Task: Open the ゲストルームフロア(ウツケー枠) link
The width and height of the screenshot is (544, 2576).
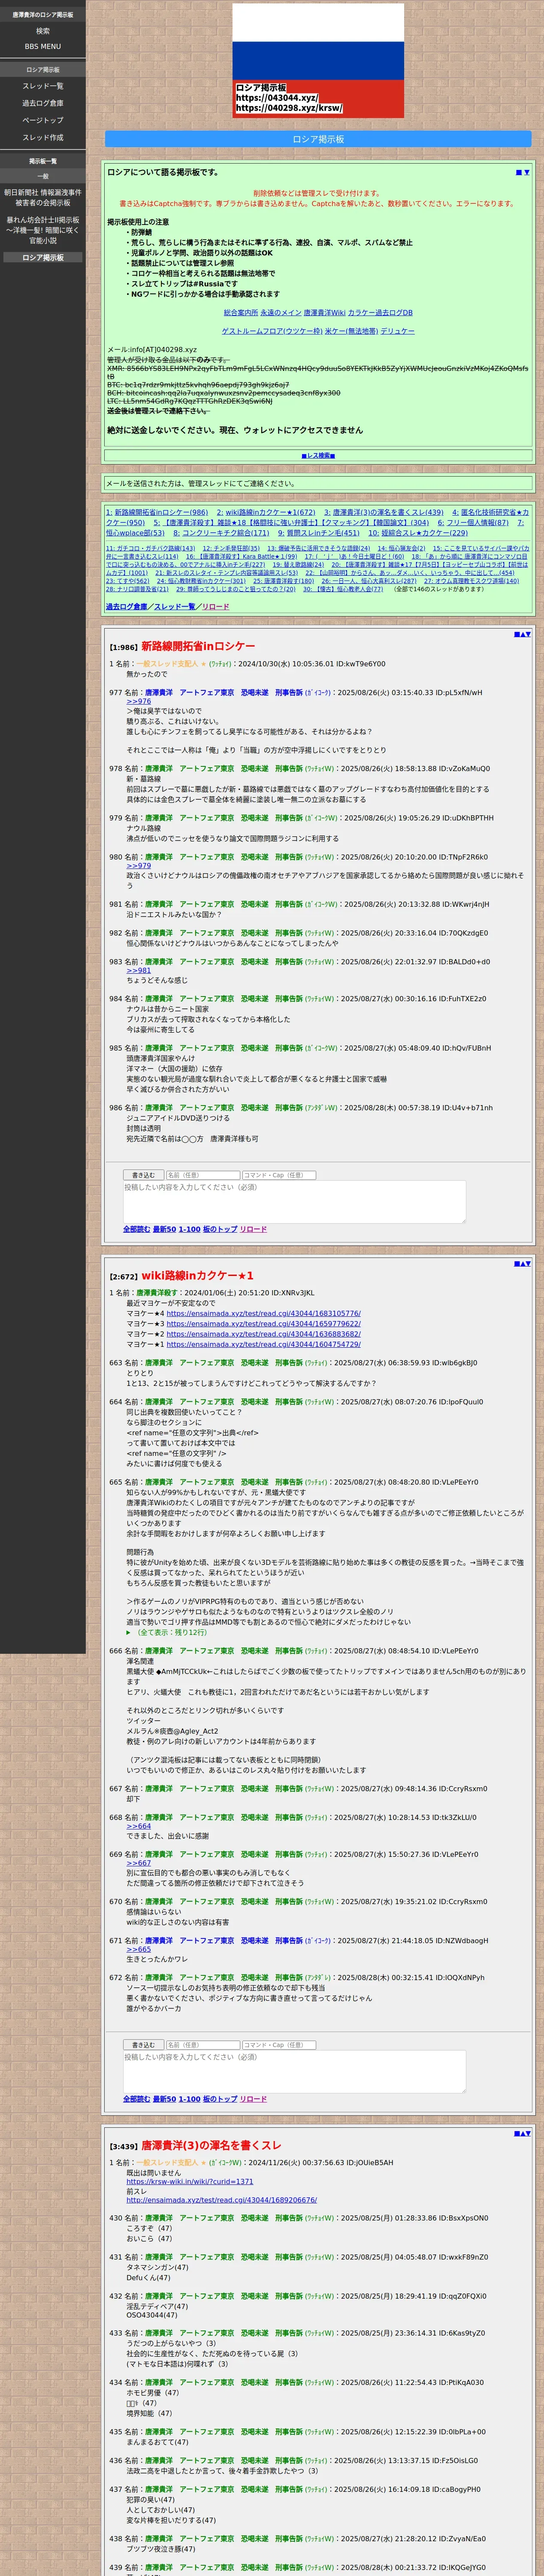Action: point(272,331)
